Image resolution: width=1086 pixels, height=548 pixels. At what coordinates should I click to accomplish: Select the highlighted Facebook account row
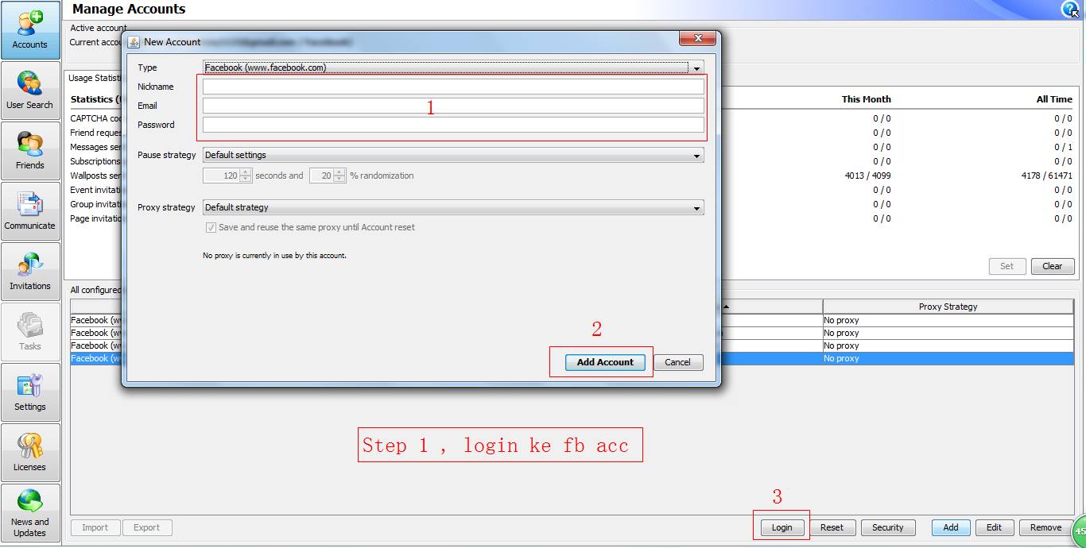pyautogui.click(x=572, y=358)
